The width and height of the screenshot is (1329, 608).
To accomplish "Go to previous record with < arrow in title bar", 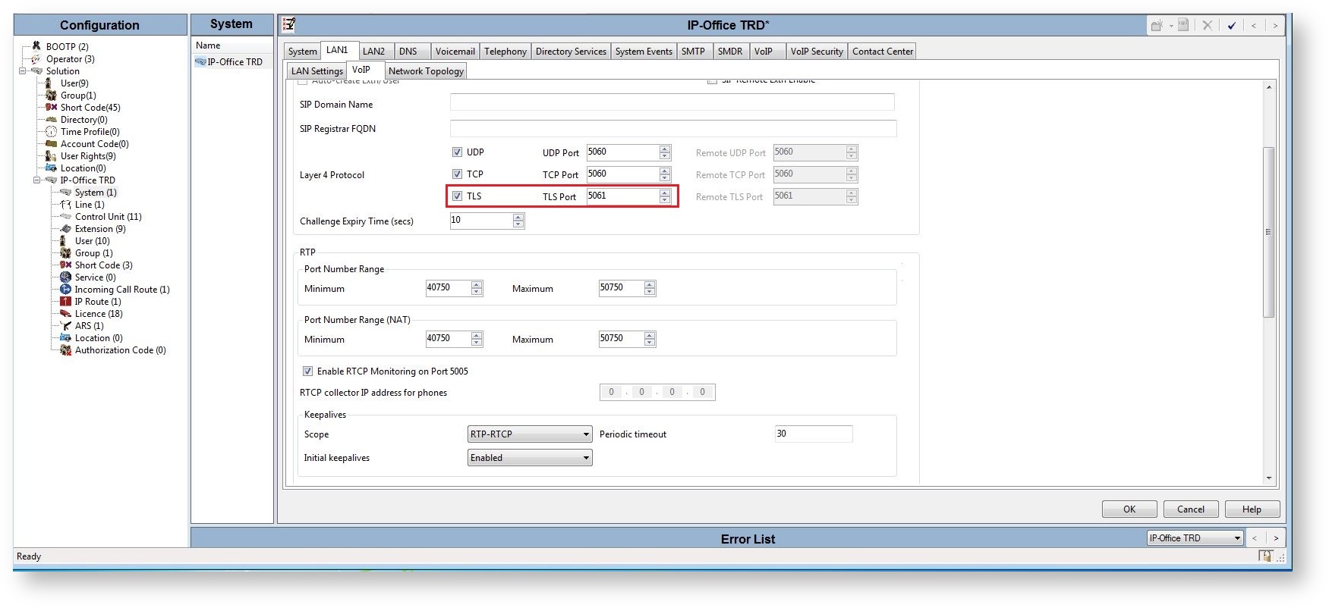I will 1254,25.
